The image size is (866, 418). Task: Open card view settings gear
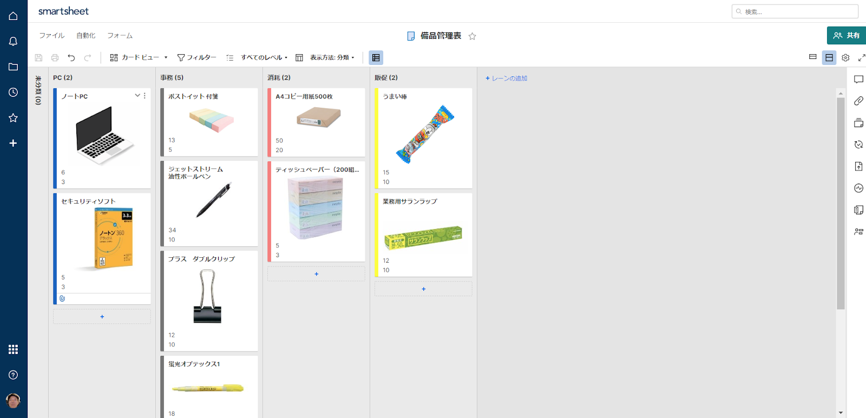845,57
